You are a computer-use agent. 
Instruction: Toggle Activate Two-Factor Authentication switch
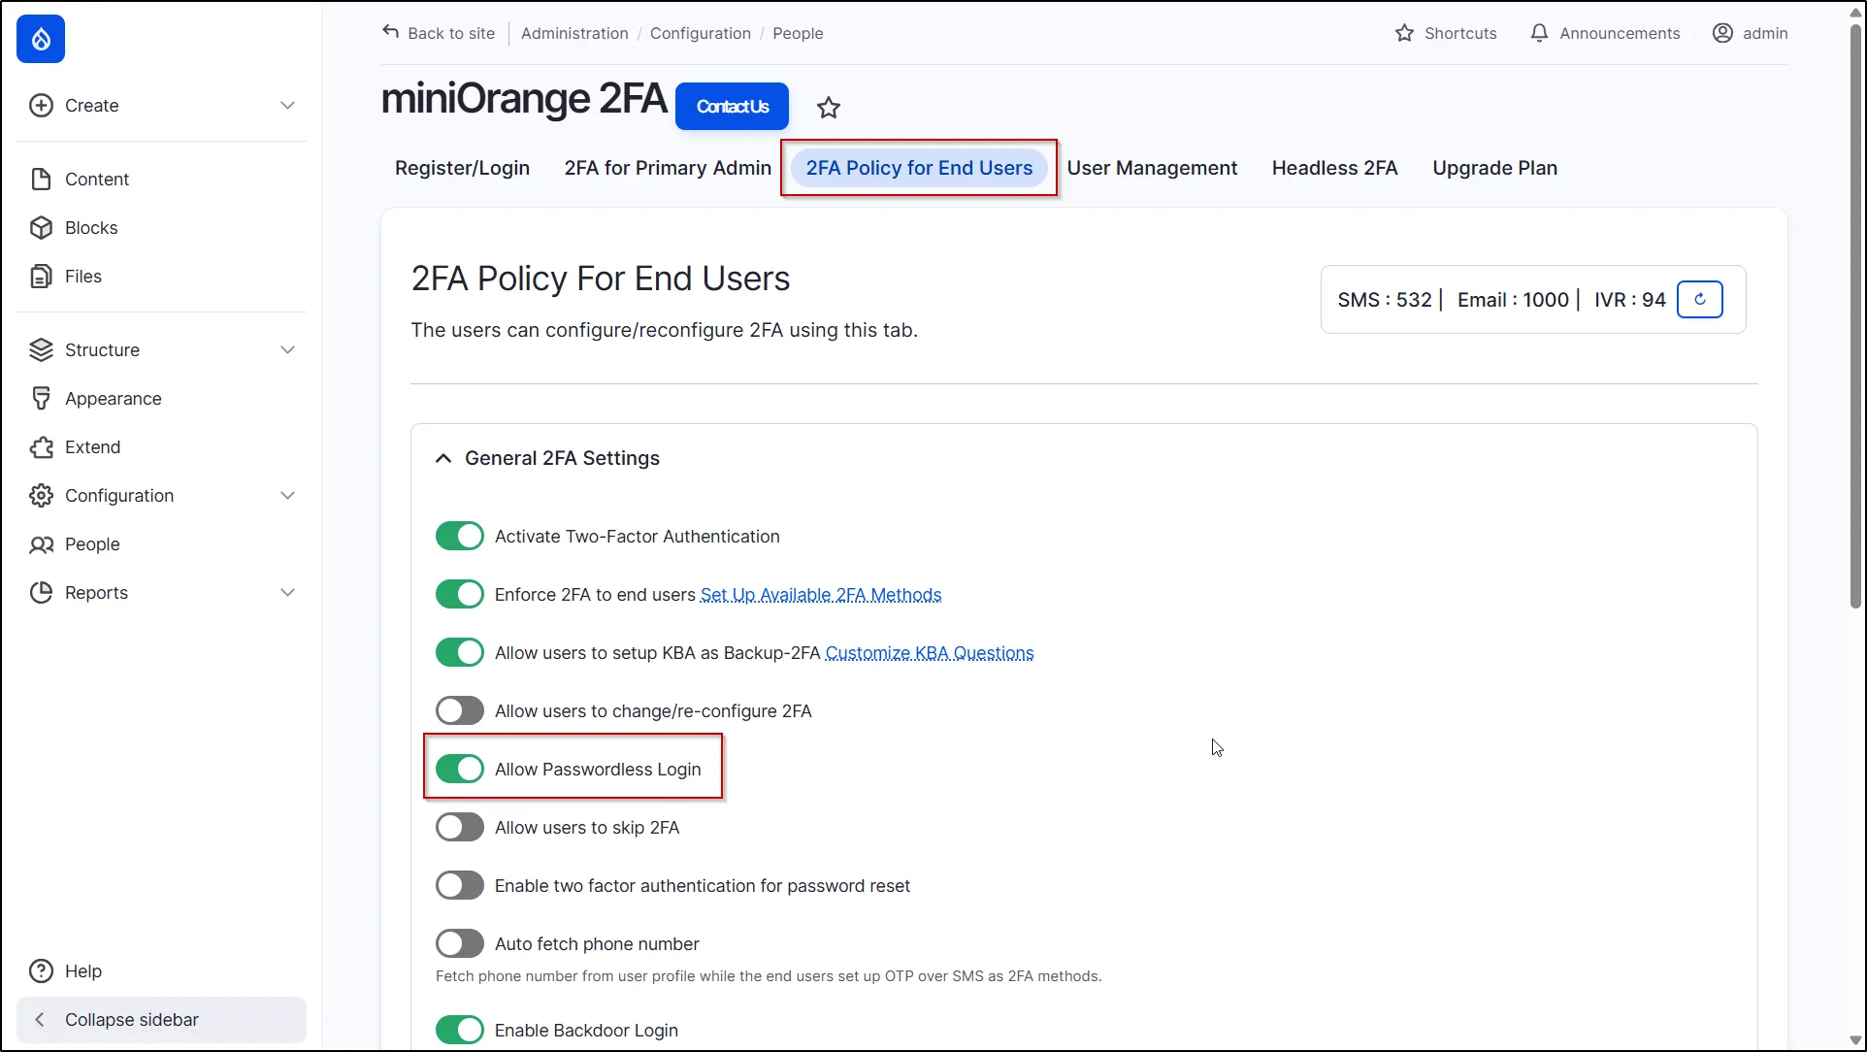(459, 536)
